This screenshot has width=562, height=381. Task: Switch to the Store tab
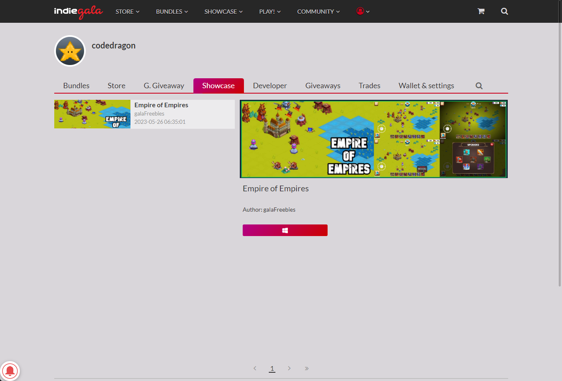tap(116, 86)
